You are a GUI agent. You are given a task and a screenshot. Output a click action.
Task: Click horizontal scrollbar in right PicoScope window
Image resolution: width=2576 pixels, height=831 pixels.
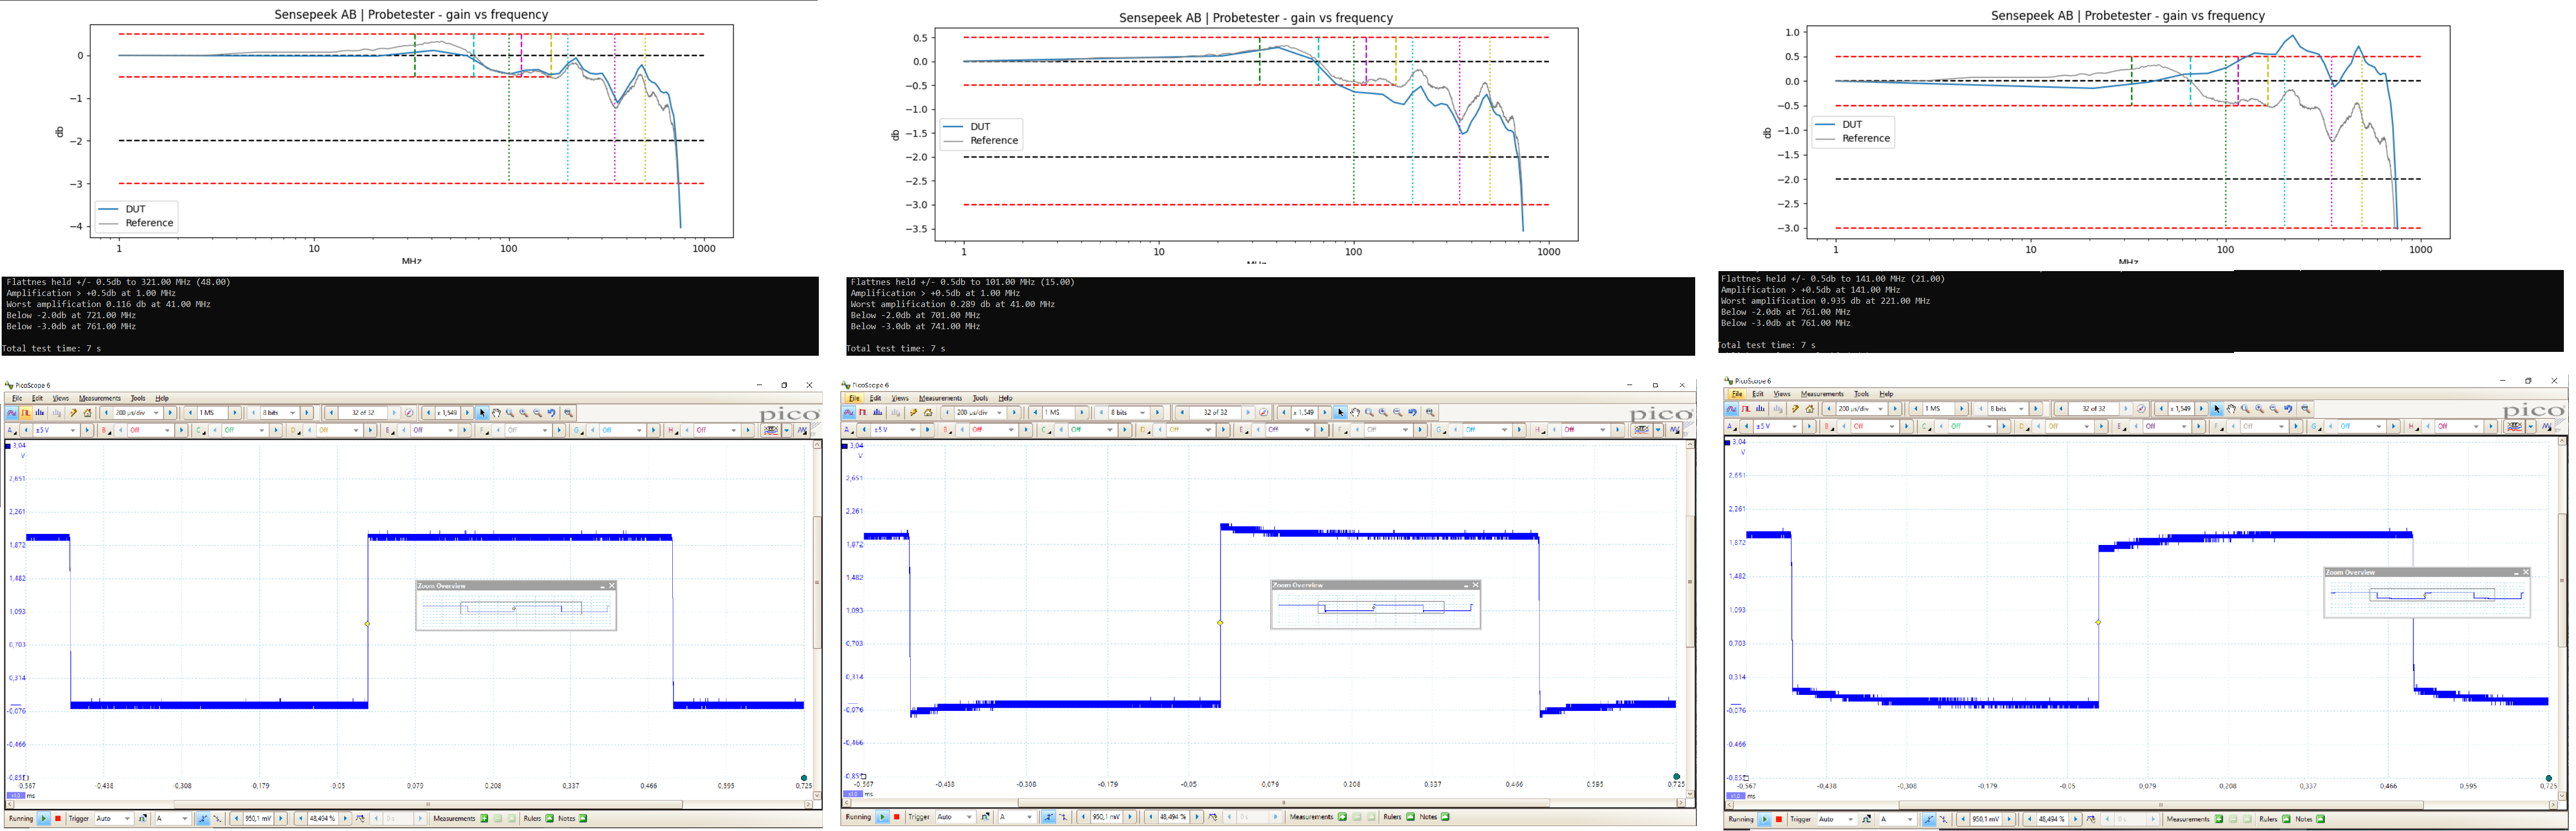(x=2160, y=805)
